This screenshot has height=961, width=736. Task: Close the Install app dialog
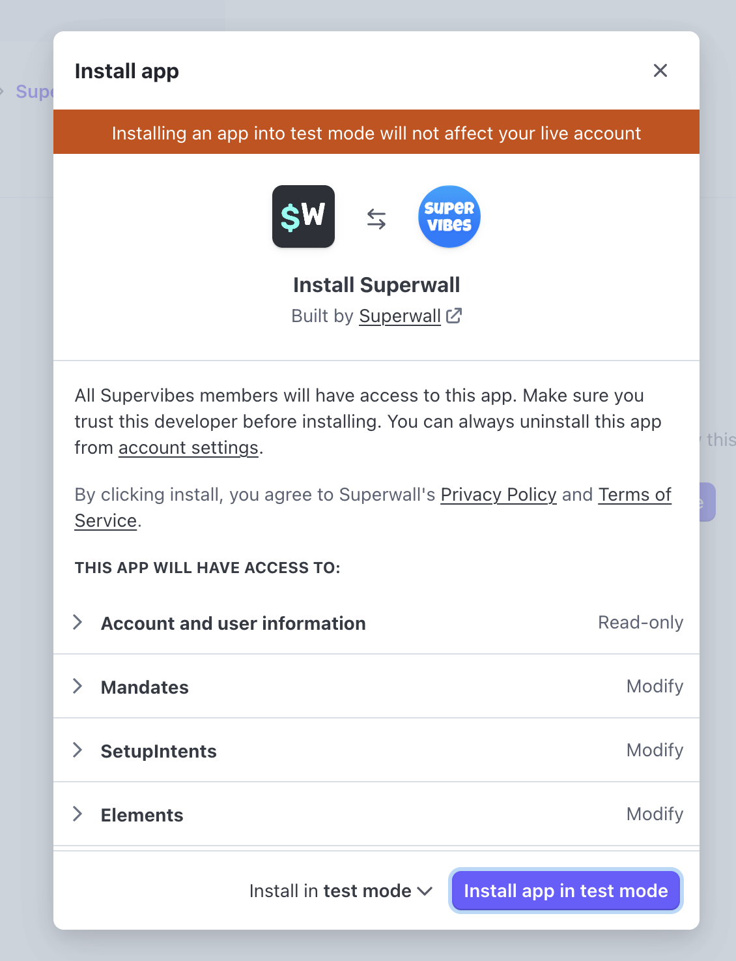pos(660,70)
